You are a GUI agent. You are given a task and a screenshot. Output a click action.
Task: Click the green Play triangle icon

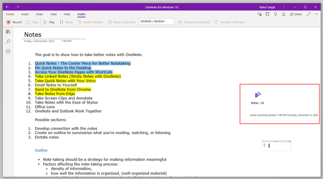(45, 22)
